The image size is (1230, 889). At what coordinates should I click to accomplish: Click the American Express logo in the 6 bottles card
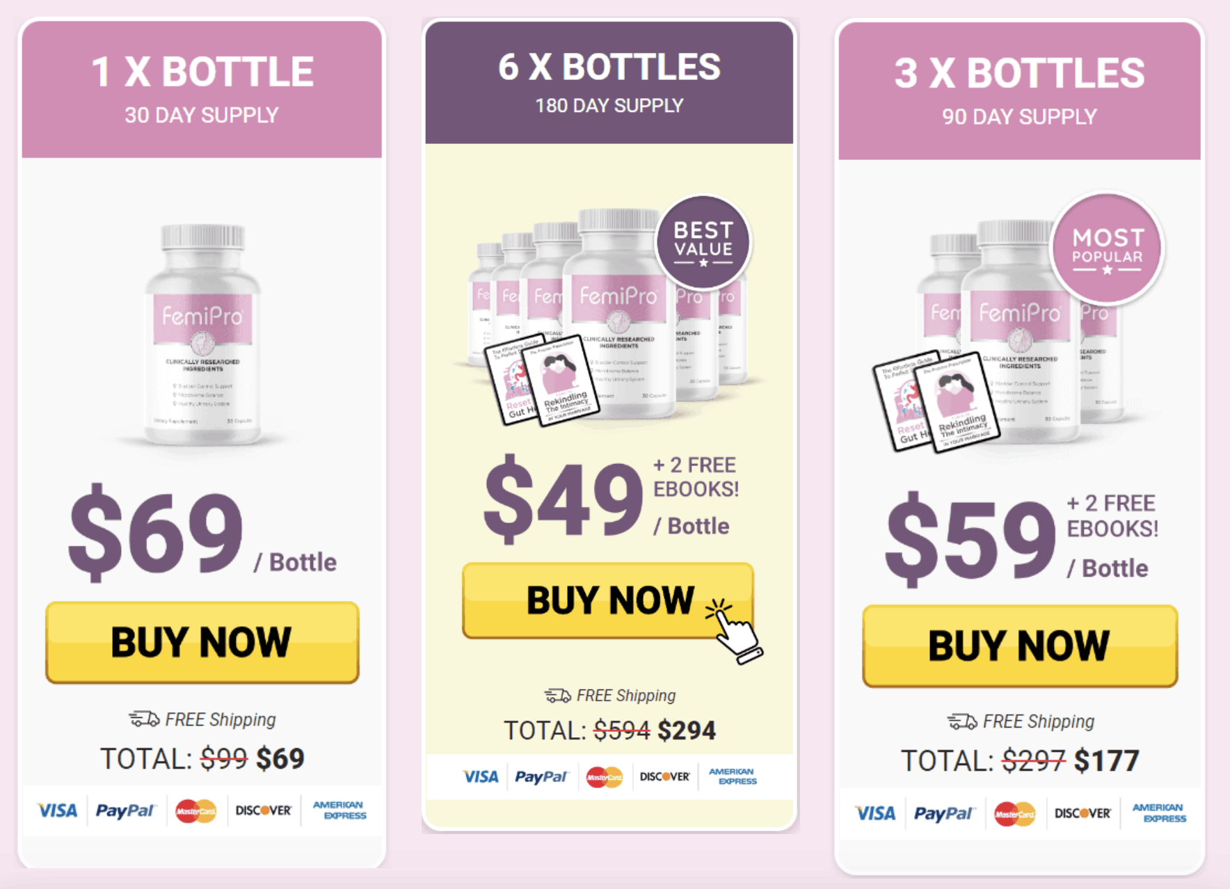click(x=733, y=776)
